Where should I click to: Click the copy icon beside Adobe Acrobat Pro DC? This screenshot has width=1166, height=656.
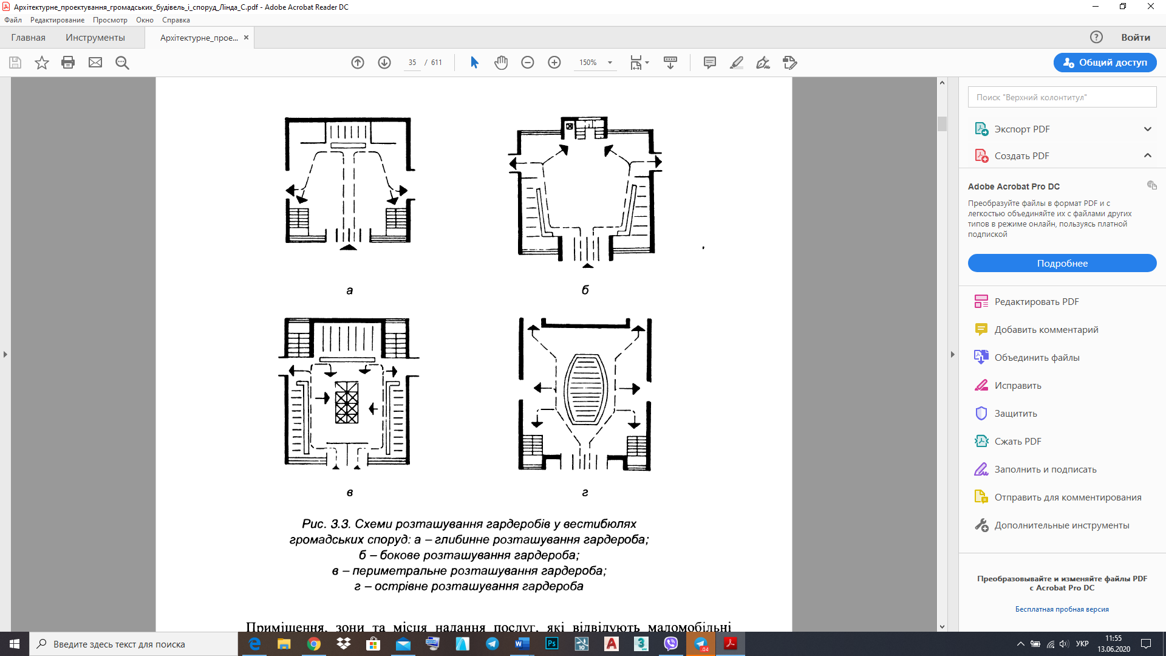[x=1151, y=185]
